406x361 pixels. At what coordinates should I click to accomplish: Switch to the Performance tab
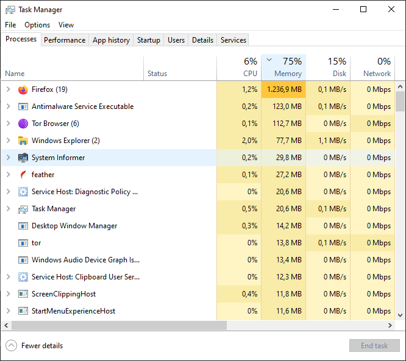point(65,40)
